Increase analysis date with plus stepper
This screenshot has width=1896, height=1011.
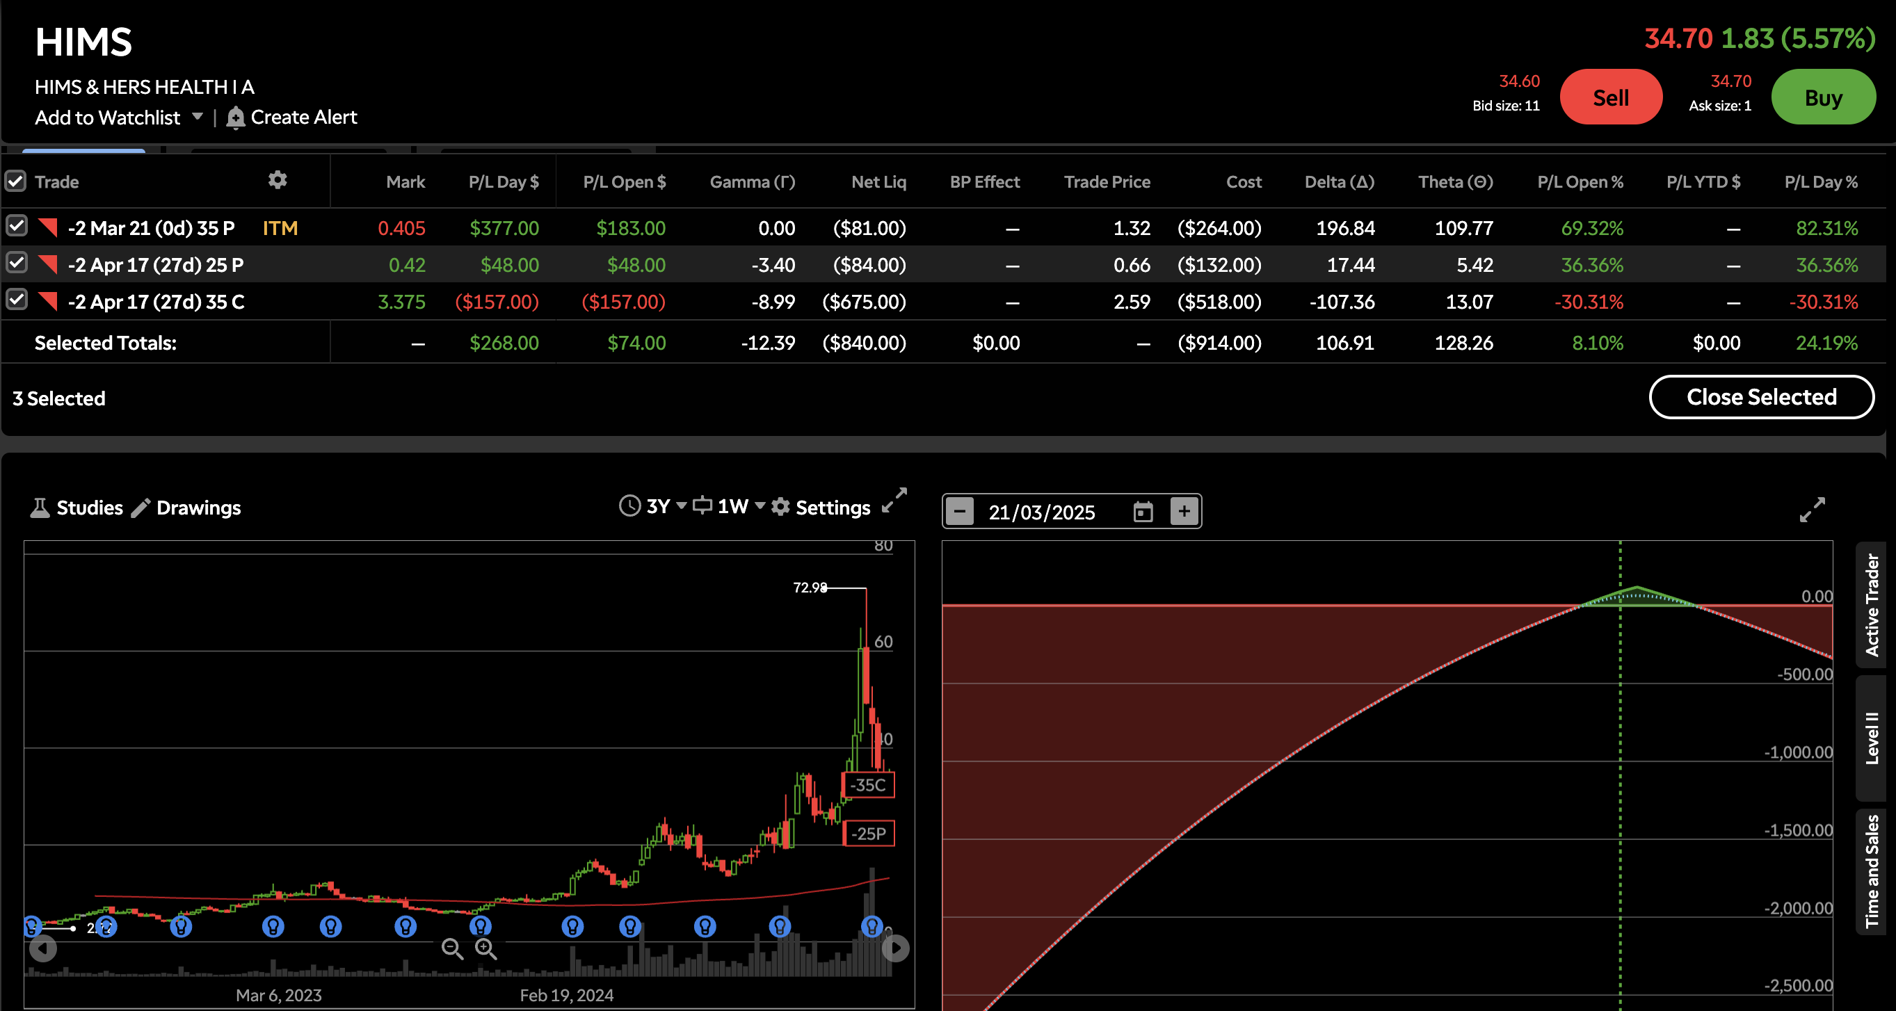pos(1184,511)
